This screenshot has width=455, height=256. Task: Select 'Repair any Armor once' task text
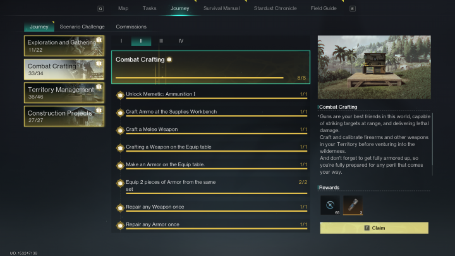(x=153, y=224)
